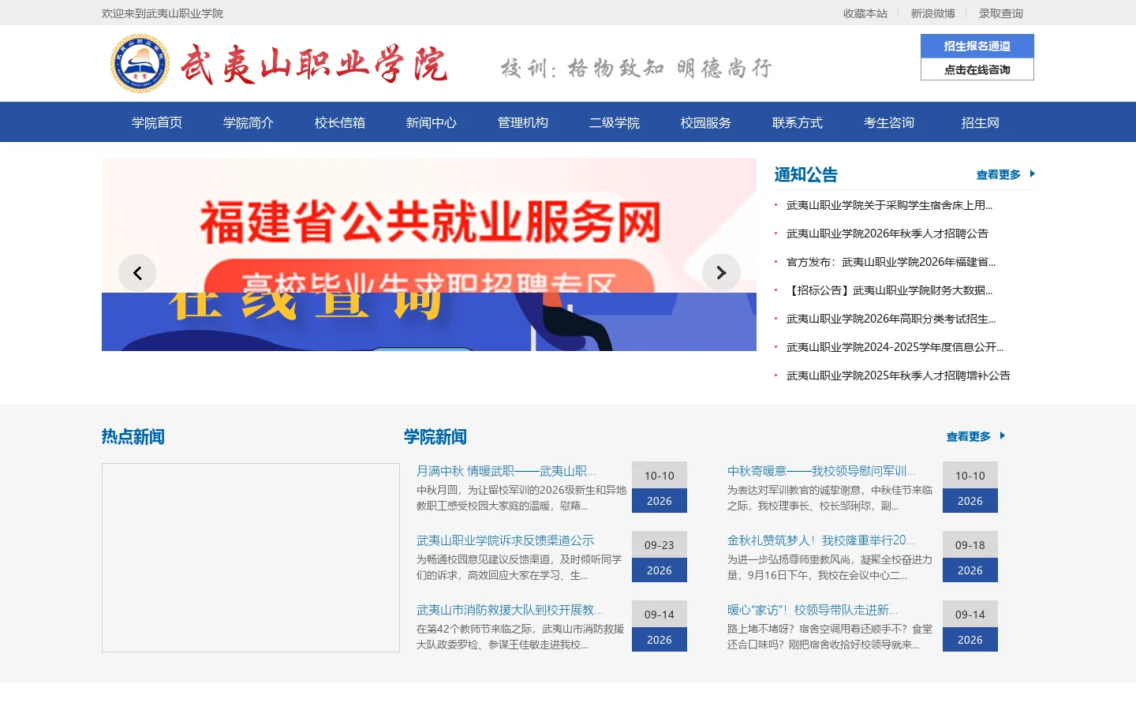The image size is (1136, 710).
Task: Open 2026年高职分类考试招生 notice
Action: (891, 319)
